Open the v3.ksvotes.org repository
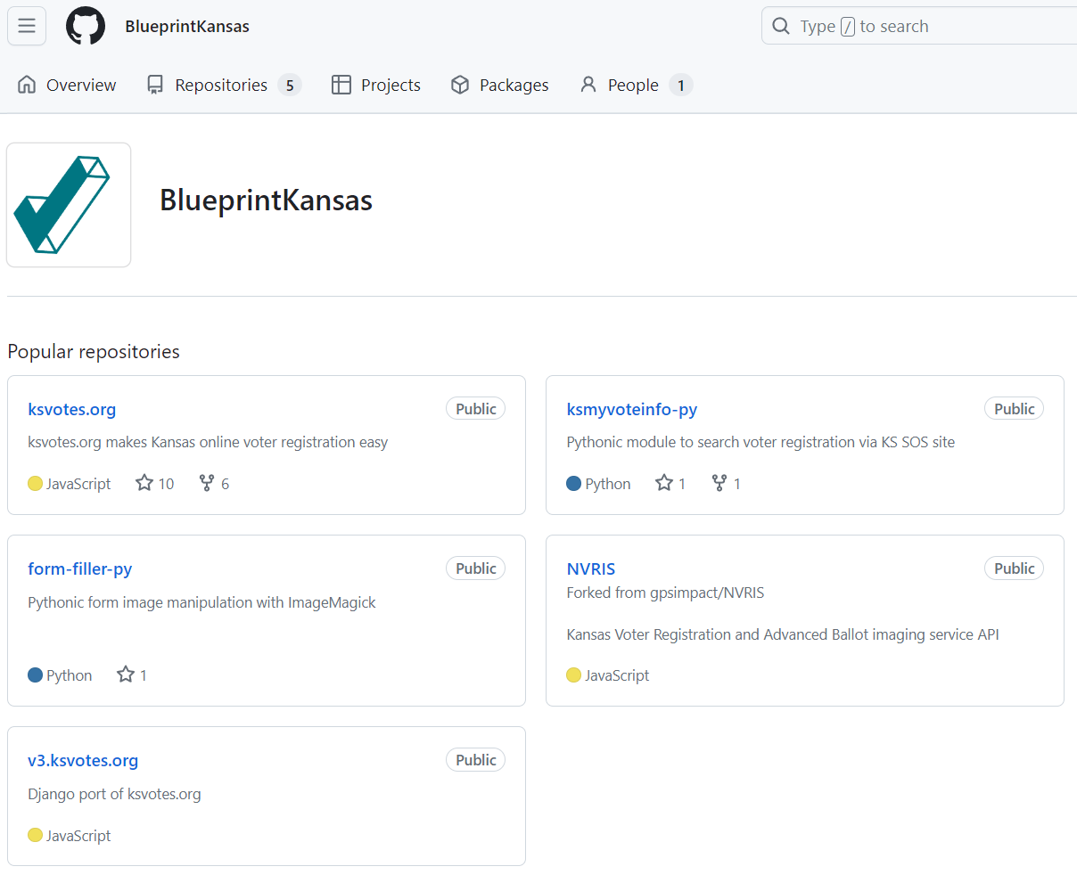Screen dimensions: 1077x883 click(83, 761)
